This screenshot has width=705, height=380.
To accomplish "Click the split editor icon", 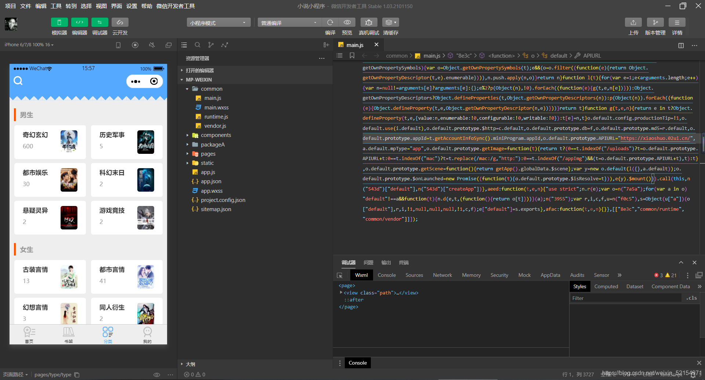I will pos(681,46).
